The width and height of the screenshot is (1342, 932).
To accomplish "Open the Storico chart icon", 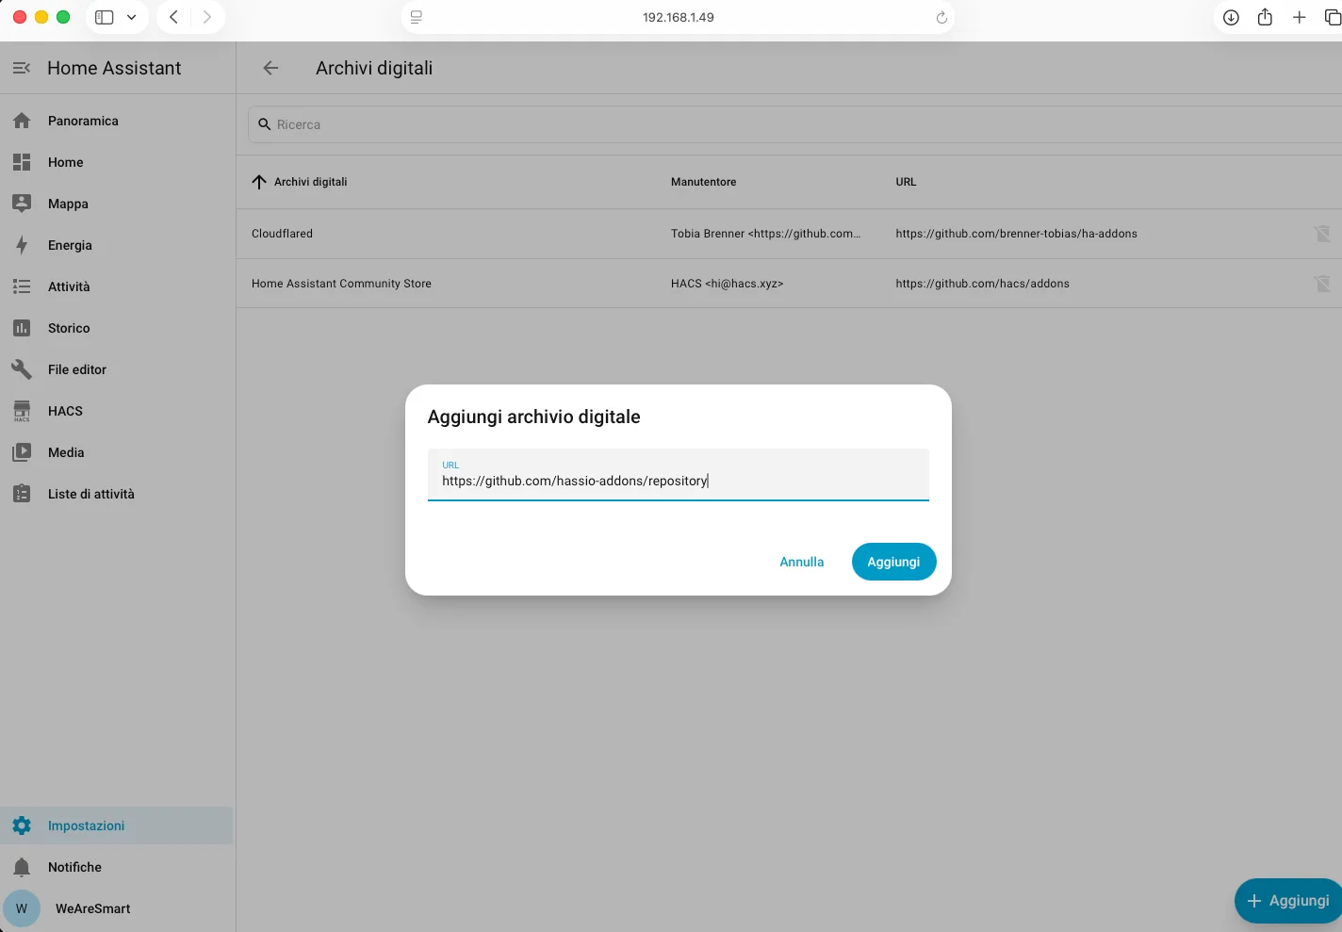I will click(x=22, y=328).
